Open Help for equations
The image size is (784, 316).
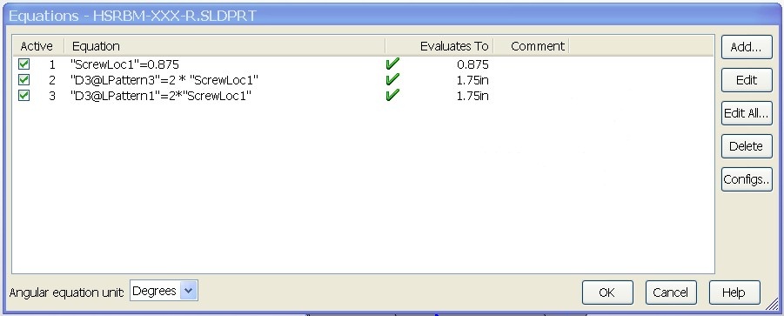click(734, 292)
